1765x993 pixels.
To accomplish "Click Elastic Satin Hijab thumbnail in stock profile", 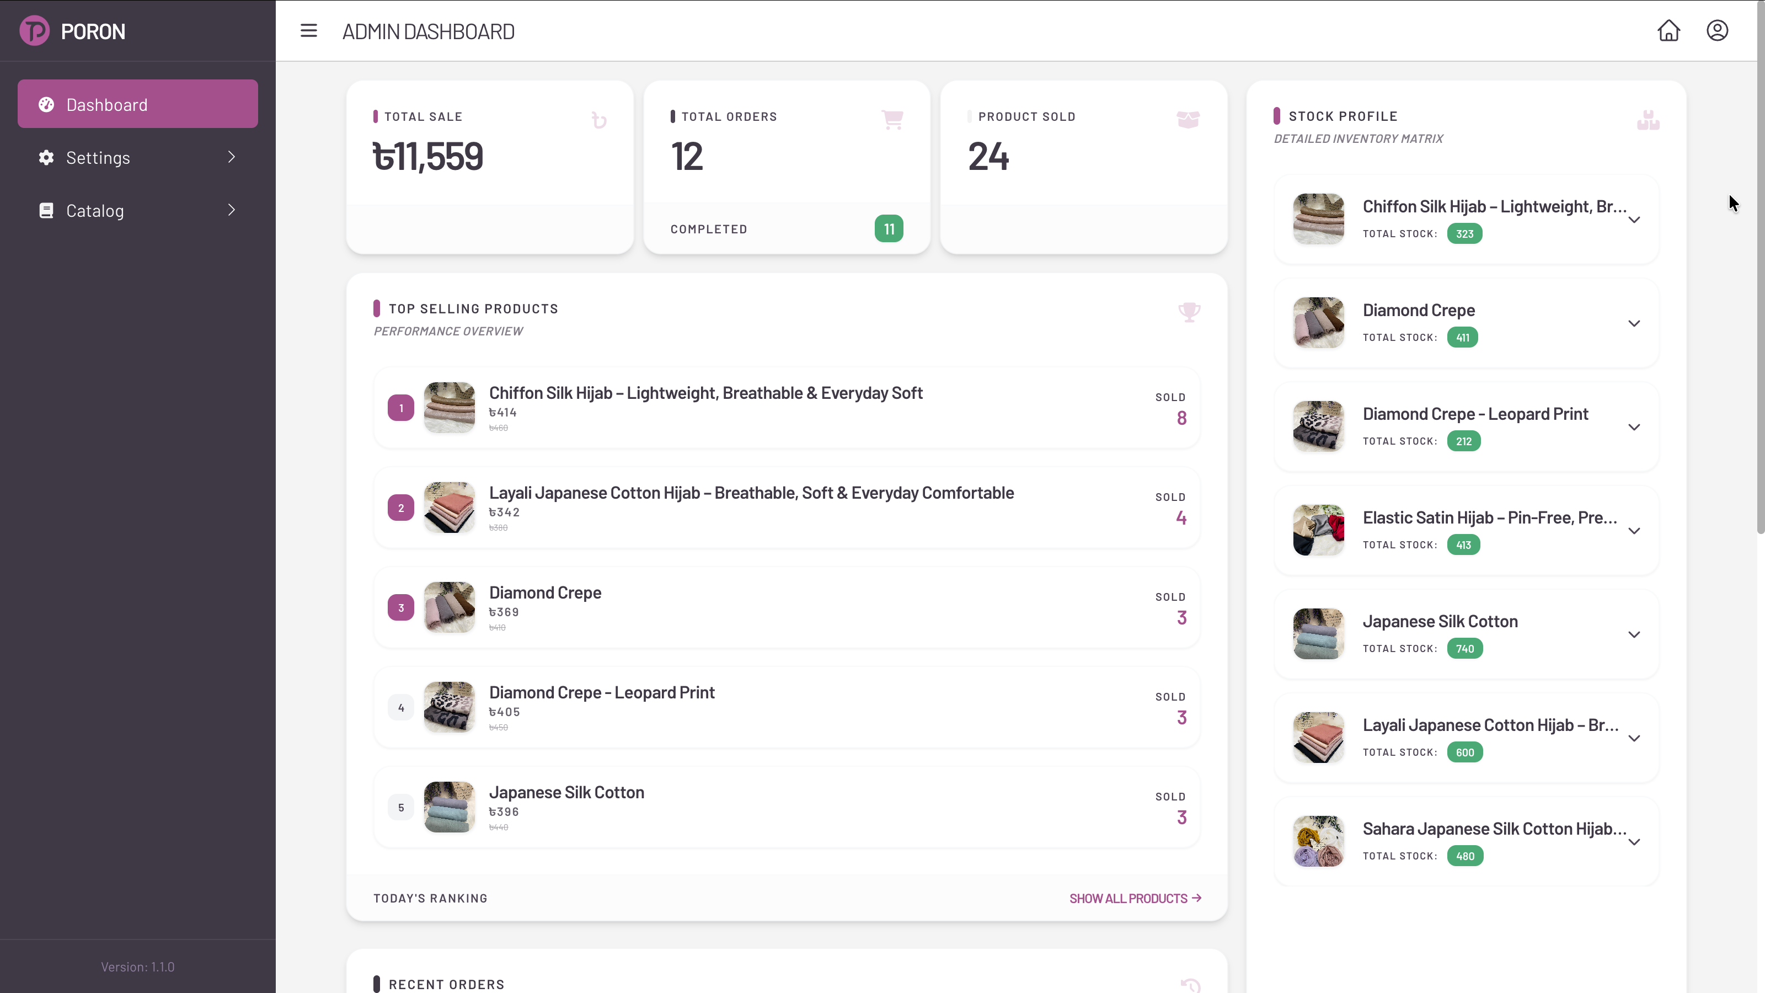I will tap(1318, 530).
